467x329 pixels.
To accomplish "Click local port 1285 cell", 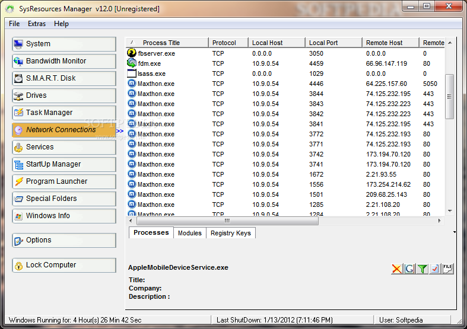I will (x=316, y=205).
